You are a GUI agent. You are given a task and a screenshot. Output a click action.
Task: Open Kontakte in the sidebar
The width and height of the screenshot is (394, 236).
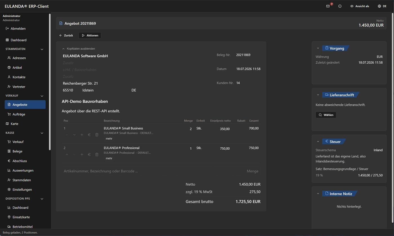point(25,77)
